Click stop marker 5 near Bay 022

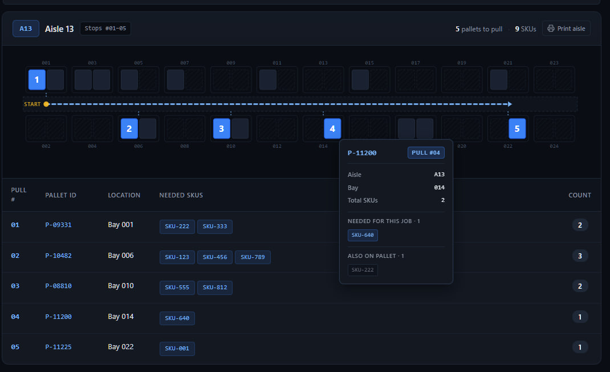(x=517, y=128)
